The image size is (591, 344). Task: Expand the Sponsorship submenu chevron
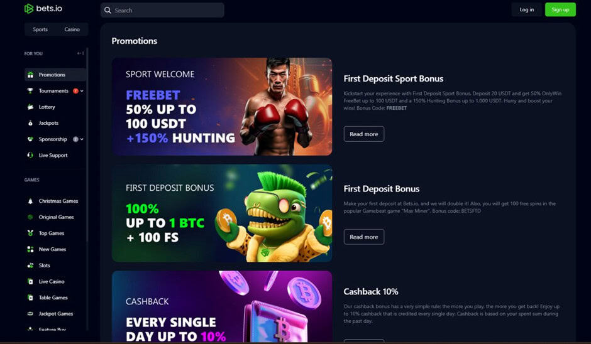(82, 139)
